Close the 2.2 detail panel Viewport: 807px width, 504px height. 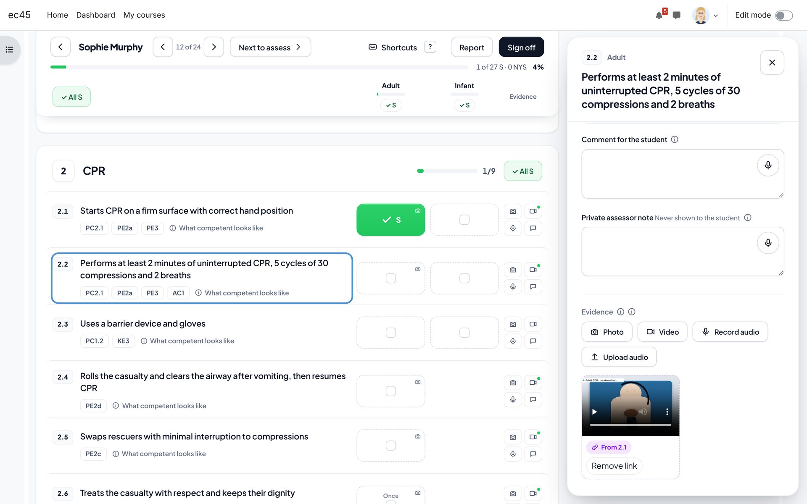[772, 63]
